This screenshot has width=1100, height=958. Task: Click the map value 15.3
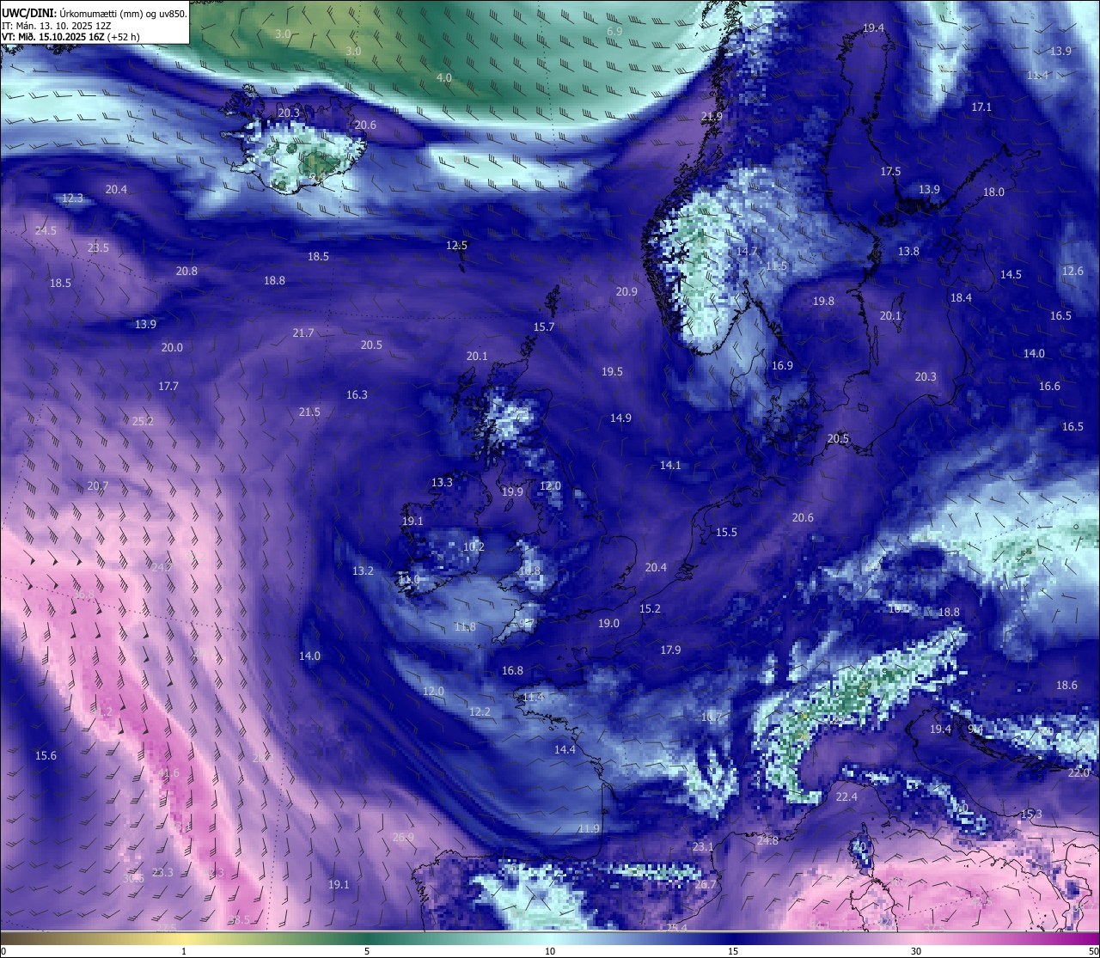coord(1031,814)
